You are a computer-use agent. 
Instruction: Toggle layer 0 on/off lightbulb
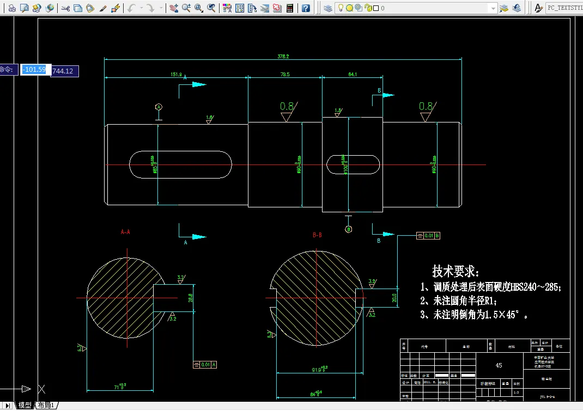[341, 8]
